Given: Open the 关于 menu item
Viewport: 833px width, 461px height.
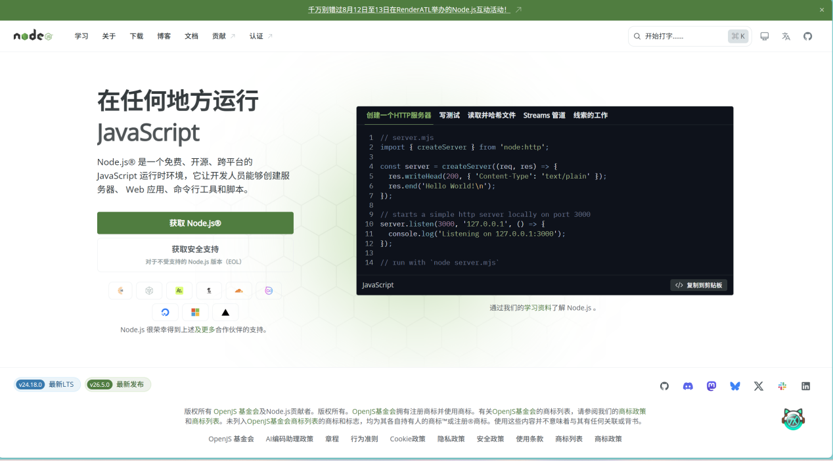Looking at the screenshot, I should 109,36.
